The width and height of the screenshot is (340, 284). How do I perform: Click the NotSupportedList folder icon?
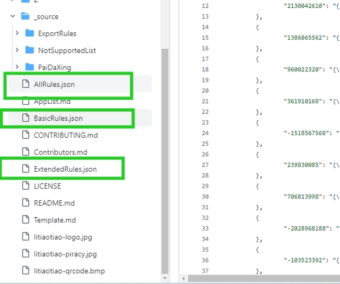(x=29, y=50)
